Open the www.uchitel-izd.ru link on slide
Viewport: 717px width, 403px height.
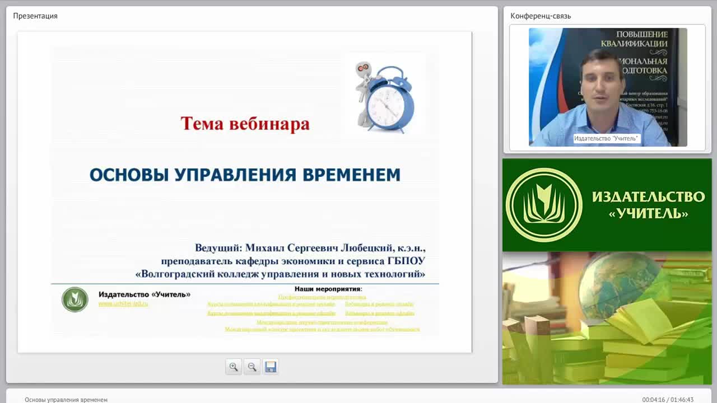click(123, 303)
